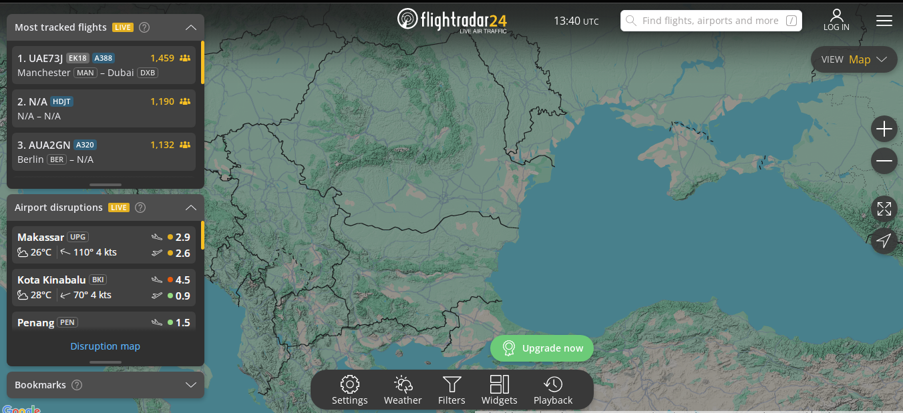Open the Settings gear in bottom toolbar
Viewport: 903px width, 413px height.
pos(350,390)
